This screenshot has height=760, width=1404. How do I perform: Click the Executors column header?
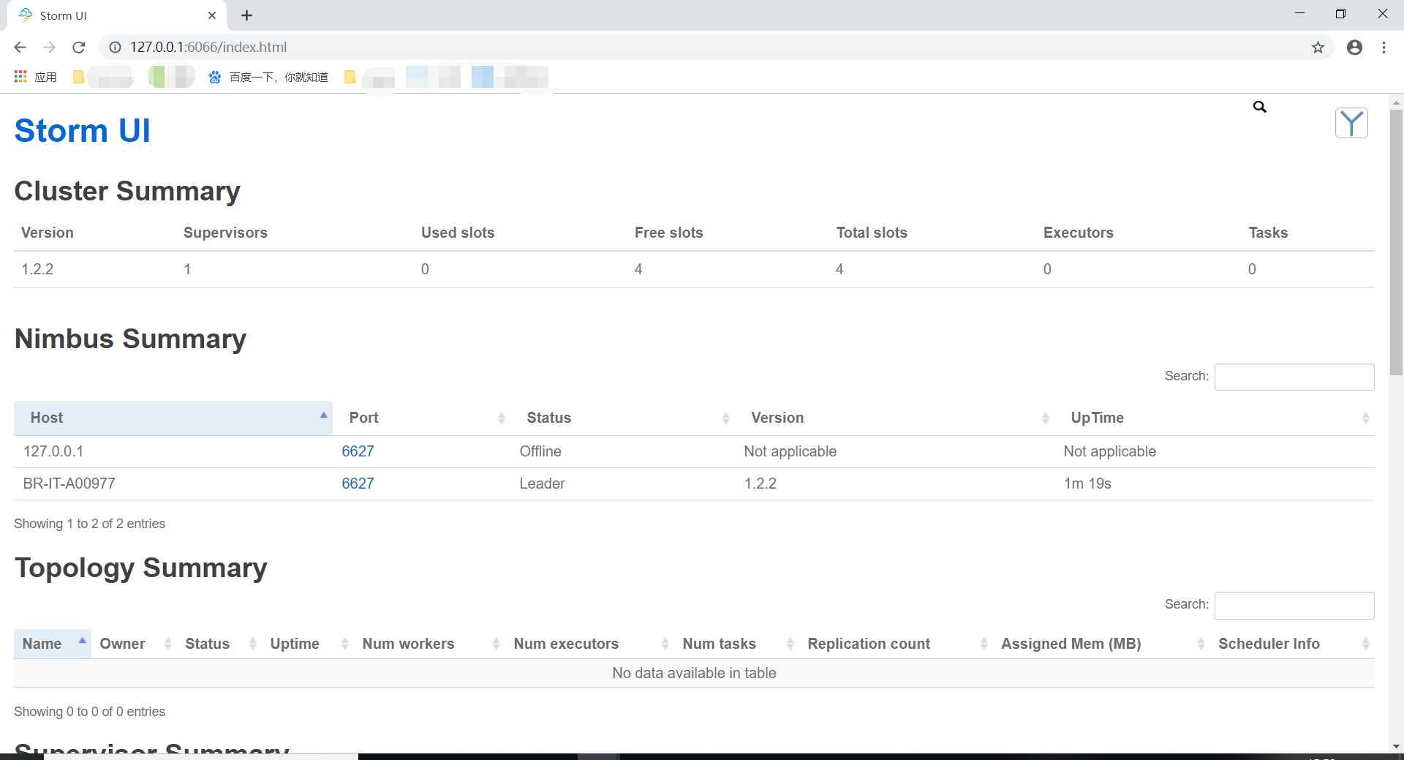[x=1078, y=233]
